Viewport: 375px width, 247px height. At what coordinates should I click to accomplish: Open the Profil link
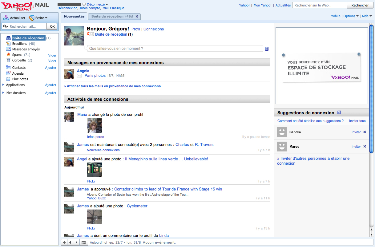[136, 29]
